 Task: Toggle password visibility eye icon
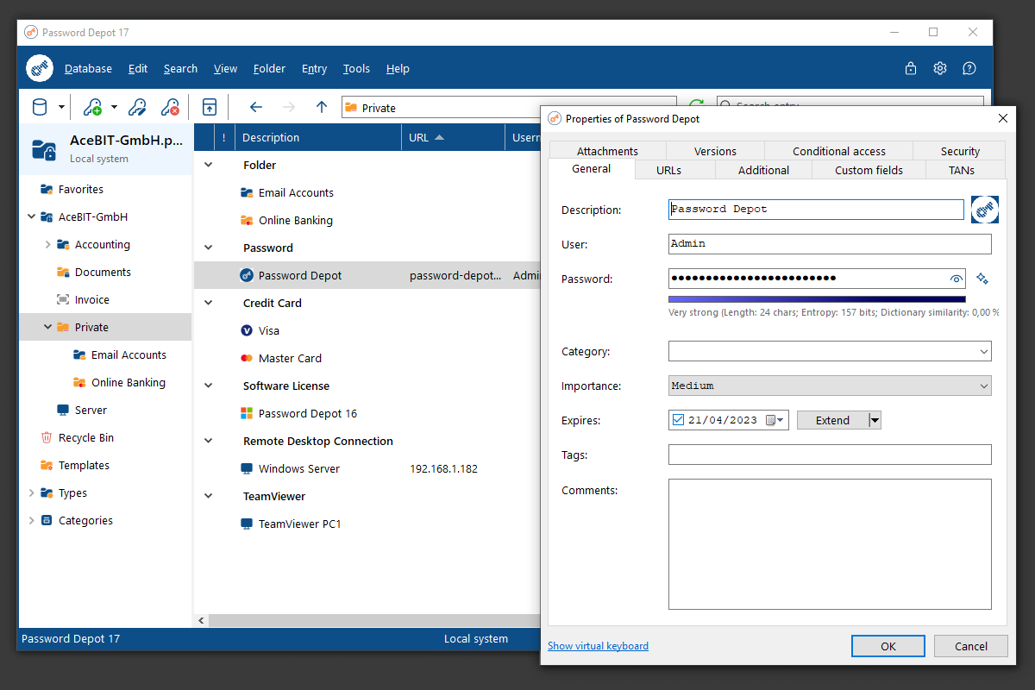click(956, 279)
